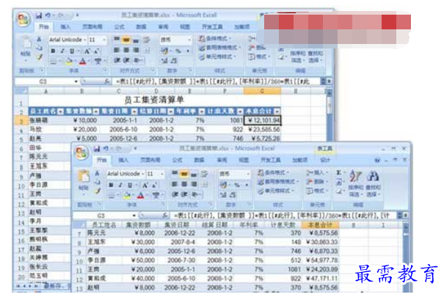444x297 pixels.
Task: Toggle Italic in back window font group
Action: (62, 51)
